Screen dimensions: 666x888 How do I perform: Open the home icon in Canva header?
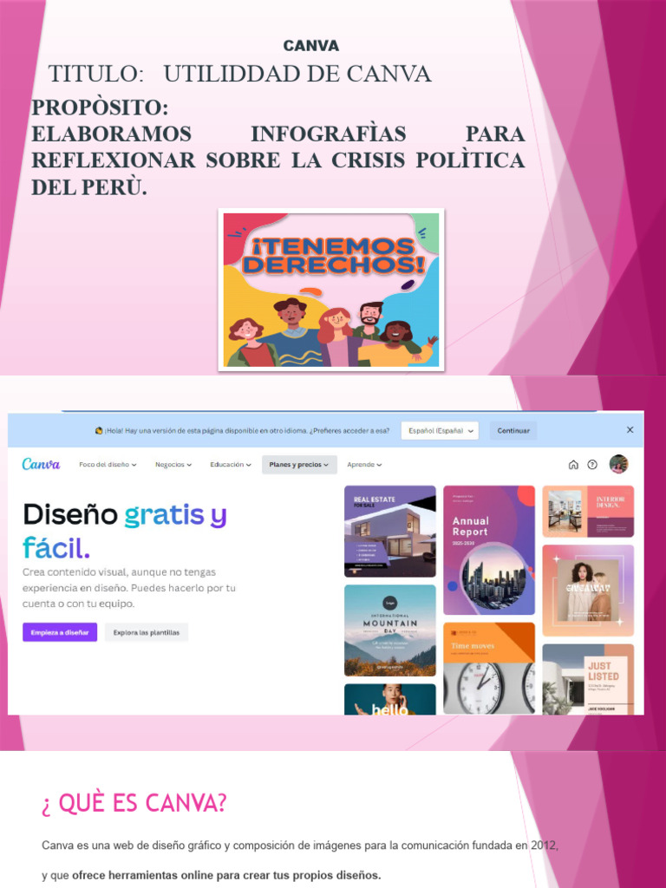pyautogui.click(x=573, y=465)
